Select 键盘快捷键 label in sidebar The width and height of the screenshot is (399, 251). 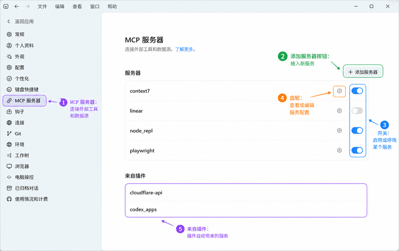click(27, 89)
